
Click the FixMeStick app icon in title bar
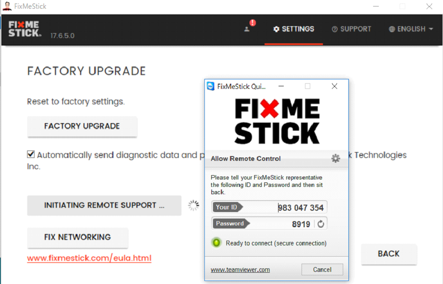tap(7, 6)
